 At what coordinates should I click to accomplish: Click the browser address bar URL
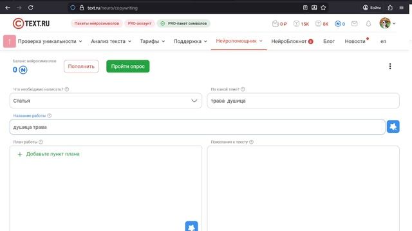113,8
